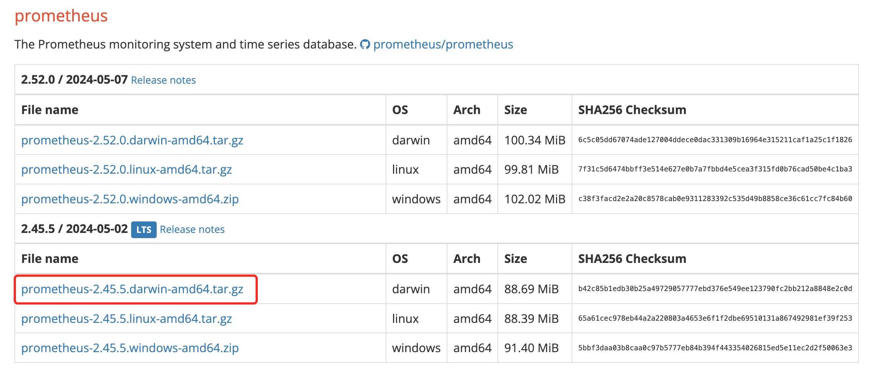
Task: Select the 2.45.5 linux SHA256 checksum
Action: coord(715,318)
